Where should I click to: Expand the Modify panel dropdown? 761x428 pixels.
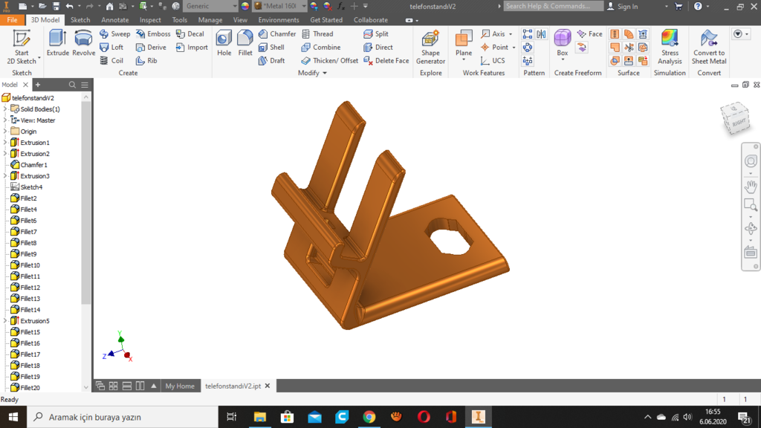[x=325, y=74]
